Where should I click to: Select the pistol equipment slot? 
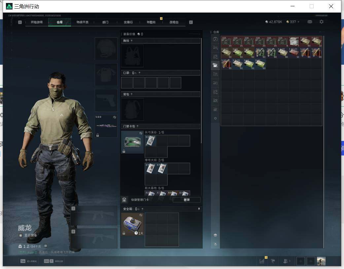(106, 100)
